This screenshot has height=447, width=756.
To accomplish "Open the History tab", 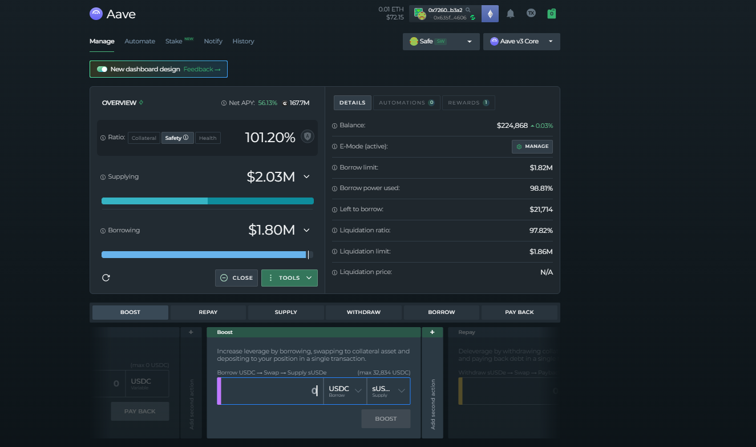I will pyautogui.click(x=243, y=41).
